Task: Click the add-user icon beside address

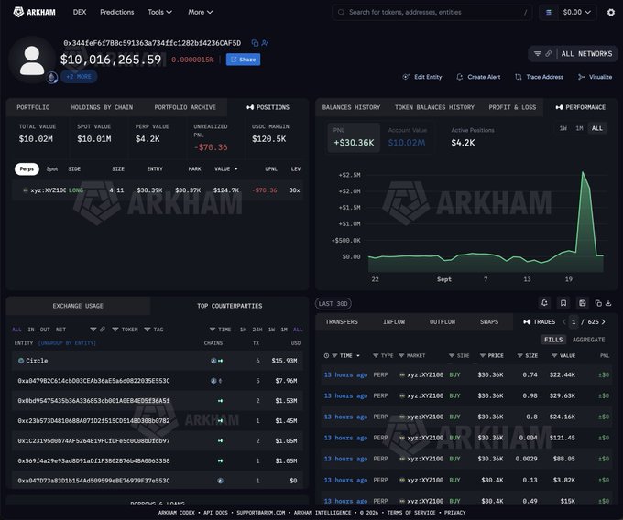Action: click(265, 43)
